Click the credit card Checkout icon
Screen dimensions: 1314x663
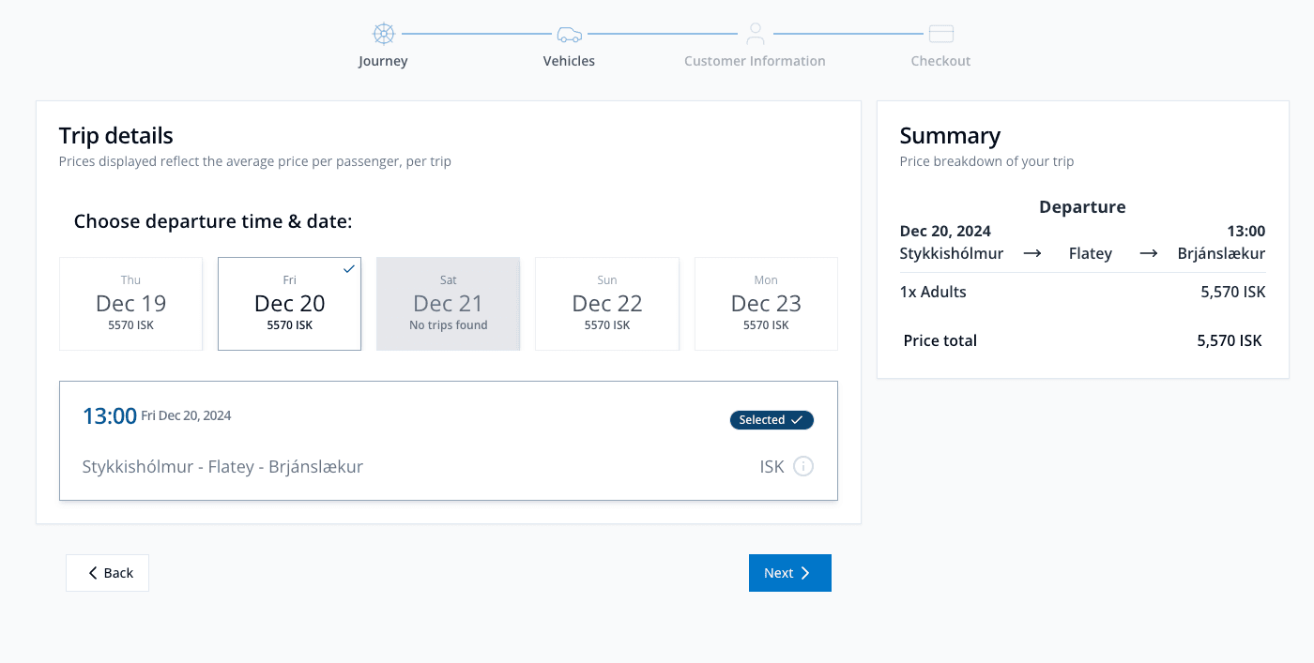coord(940,35)
